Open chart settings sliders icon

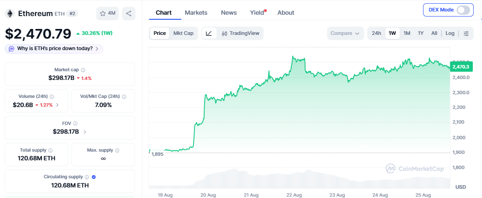pos(466,33)
